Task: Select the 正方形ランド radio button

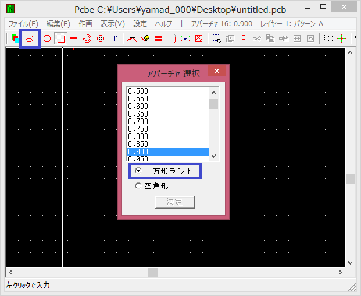Action: pos(138,171)
